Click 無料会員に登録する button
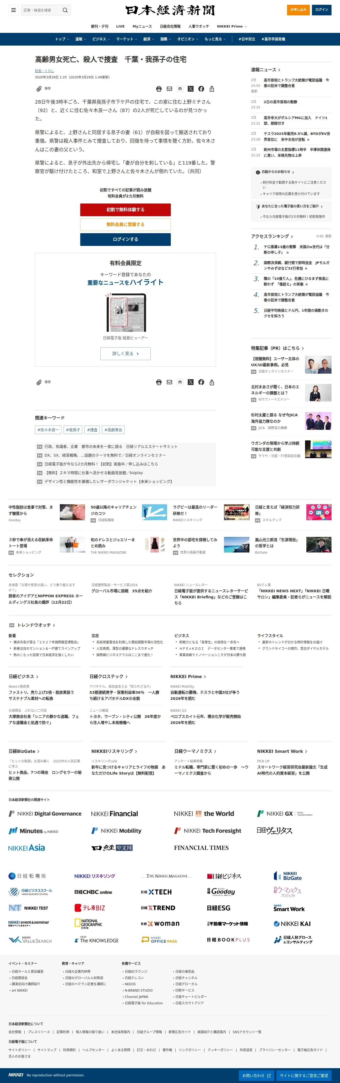Screen dimensions: 340x1083 (x=125, y=224)
